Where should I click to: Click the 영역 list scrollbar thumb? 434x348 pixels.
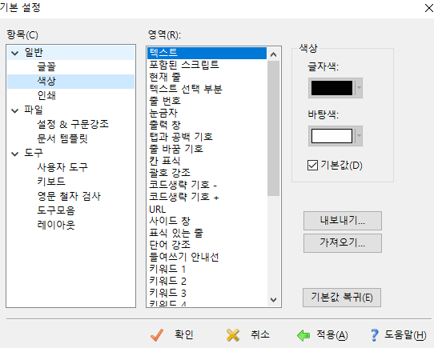(274, 128)
